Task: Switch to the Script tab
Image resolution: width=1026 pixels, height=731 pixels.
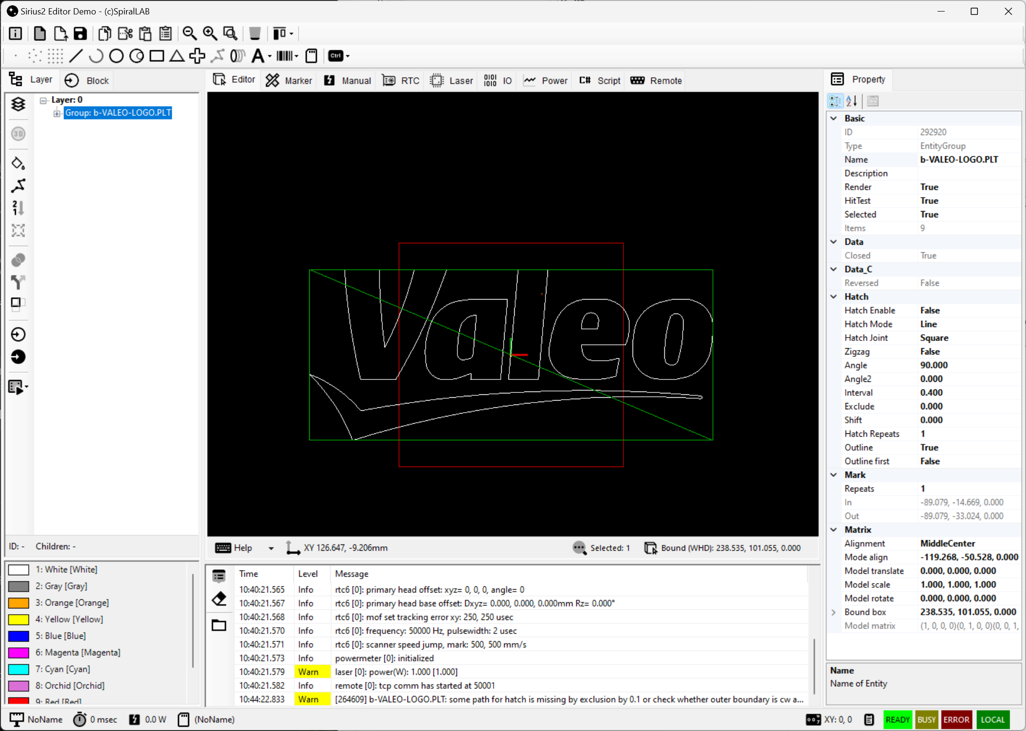Action: (x=600, y=80)
